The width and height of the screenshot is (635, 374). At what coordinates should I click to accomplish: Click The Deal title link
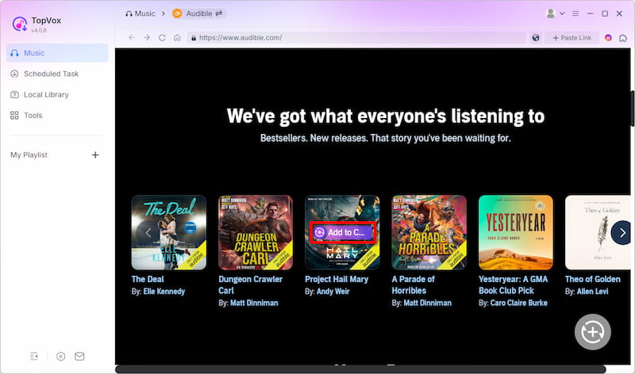pos(148,279)
